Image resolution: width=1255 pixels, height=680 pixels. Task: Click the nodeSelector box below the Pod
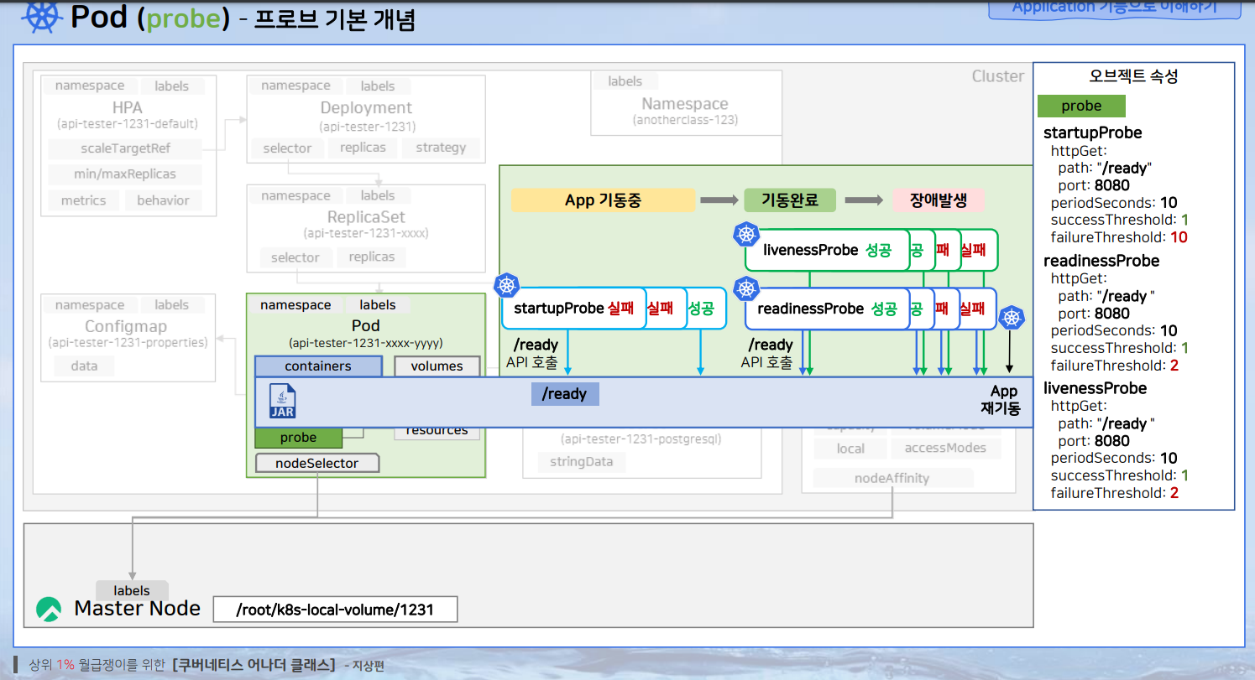coord(316,463)
